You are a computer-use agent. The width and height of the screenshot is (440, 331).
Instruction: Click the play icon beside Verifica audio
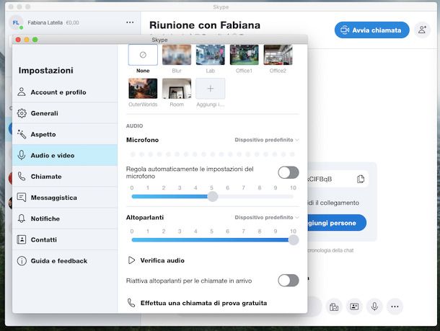pos(131,260)
